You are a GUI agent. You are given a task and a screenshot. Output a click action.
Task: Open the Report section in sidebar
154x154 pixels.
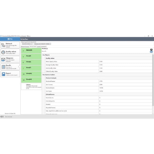click(x=10, y=74)
